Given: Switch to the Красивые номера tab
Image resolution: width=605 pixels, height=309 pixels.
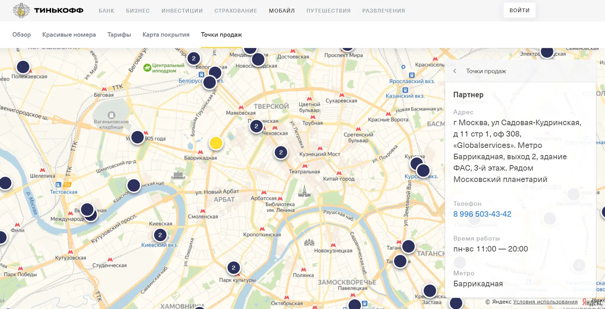Looking at the screenshot, I should click(x=69, y=35).
